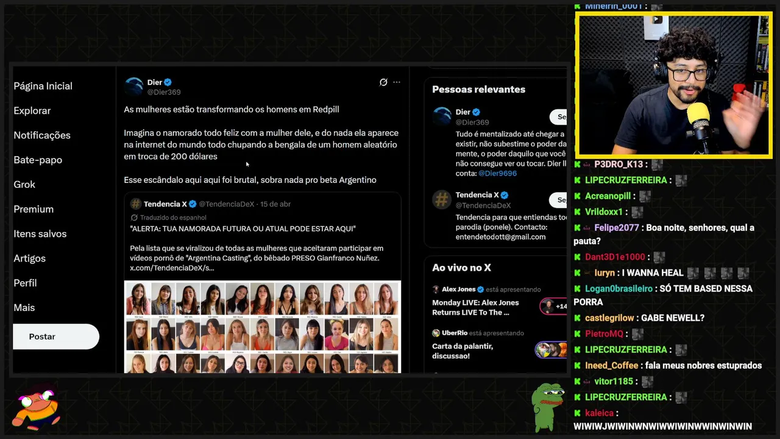The width and height of the screenshot is (780, 439).
Task: Click post text mentioning Redpill
Action: coord(232,109)
